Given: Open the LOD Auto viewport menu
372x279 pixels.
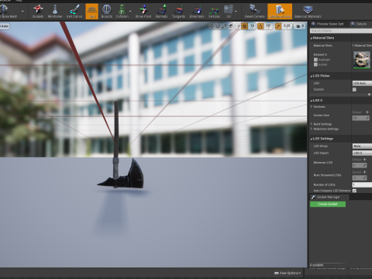Looking at the screenshot, I should coord(5,26).
